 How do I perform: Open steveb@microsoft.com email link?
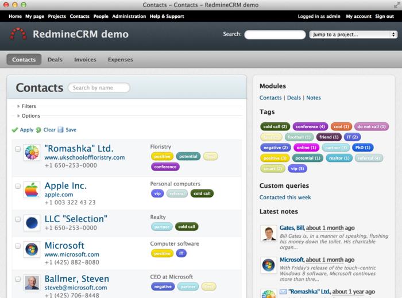point(76,288)
